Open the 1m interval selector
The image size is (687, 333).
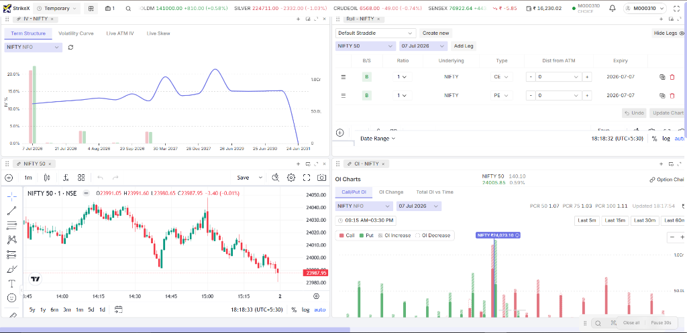pos(28,178)
